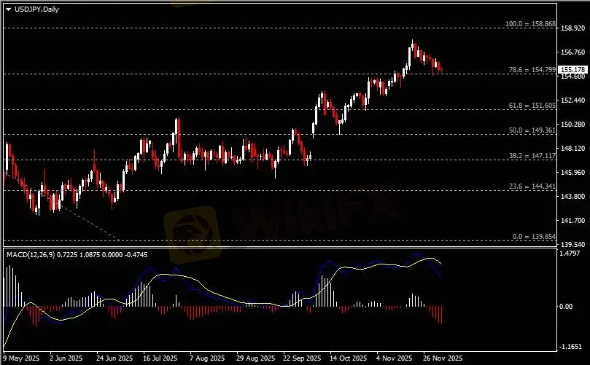Screen dimensions: 590x365
Task: Click the current price tag 155.178
Action: [572, 69]
